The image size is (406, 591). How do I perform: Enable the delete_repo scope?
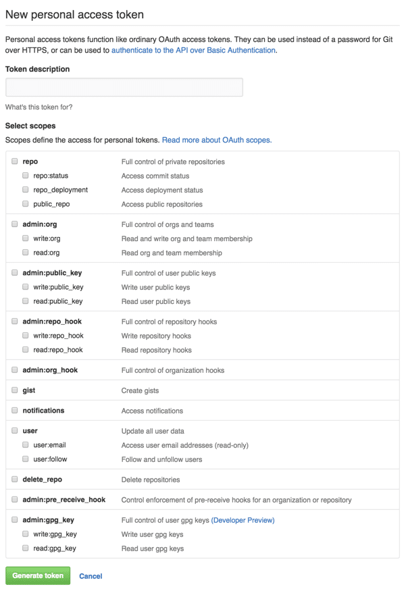(x=15, y=479)
